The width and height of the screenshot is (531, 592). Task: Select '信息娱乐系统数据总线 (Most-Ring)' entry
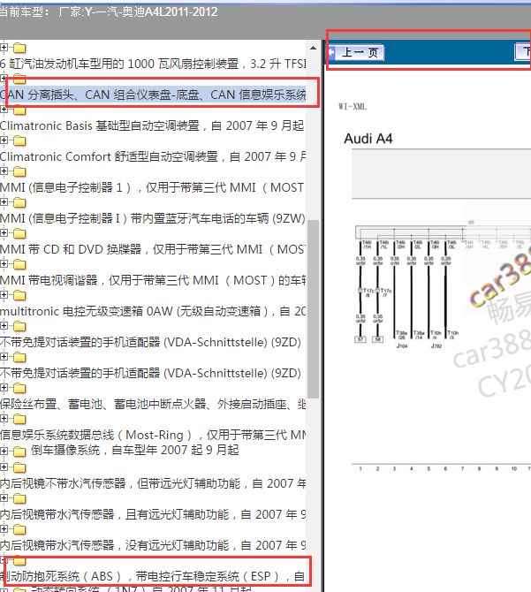pyautogui.click(x=153, y=436)
